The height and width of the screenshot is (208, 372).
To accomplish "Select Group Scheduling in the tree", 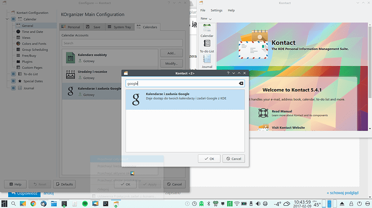I will (x=35, y=49).
